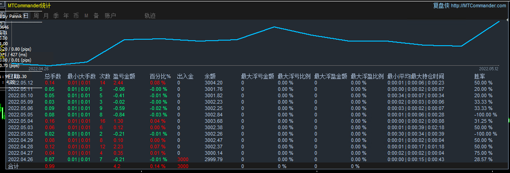Click the 2022.05.12 chart axis end date
The width and height of the screenshot is (510, 173).
pyautogui.click(x=489, y=69)
